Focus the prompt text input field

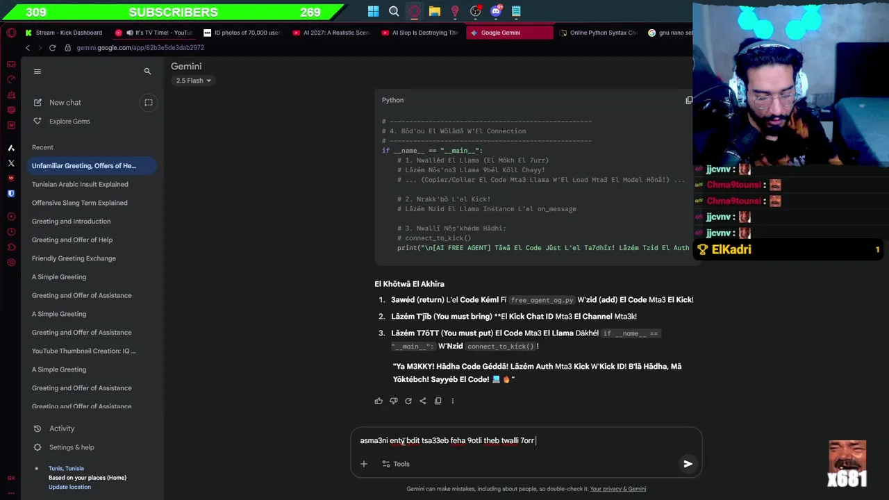point(526,440)
